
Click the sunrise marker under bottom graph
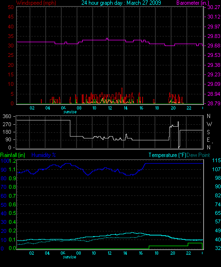(69, 257)
